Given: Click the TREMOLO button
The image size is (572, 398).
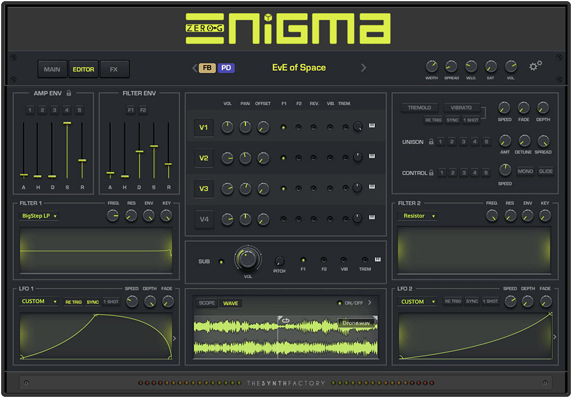Looking at the screenshot, I should 419,108.
